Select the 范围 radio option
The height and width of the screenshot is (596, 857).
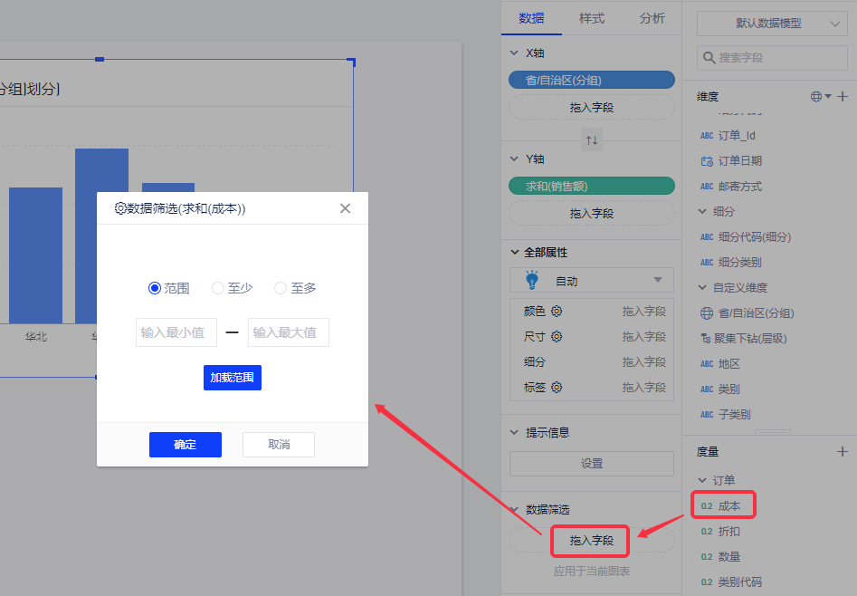[155, 288]
